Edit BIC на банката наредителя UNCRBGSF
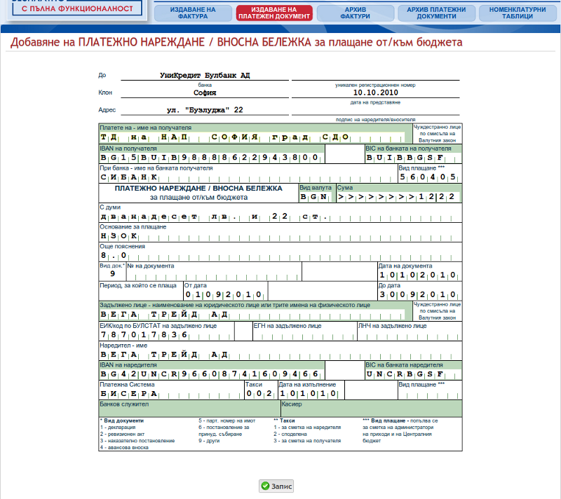The image size is (561, 499). 413,374
